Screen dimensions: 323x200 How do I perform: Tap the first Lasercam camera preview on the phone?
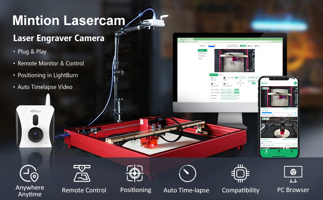click(279, 97)
